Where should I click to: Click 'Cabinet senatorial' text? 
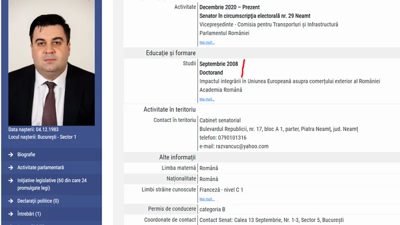coord(220,120)
